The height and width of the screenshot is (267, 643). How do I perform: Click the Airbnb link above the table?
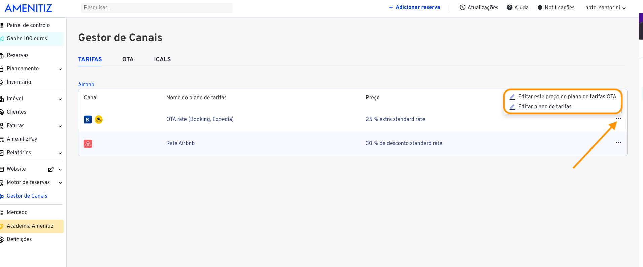86,85
